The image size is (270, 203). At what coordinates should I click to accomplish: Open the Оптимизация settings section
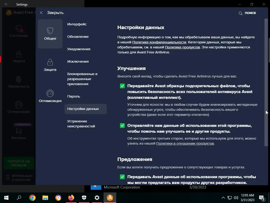tap(50, 96)
